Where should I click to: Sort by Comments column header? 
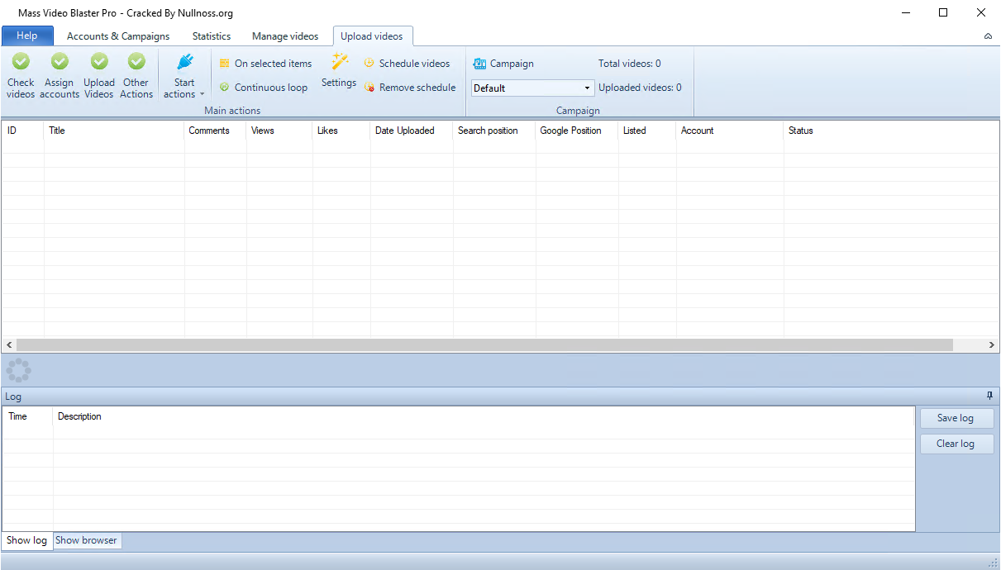click(x=215, y=131)
